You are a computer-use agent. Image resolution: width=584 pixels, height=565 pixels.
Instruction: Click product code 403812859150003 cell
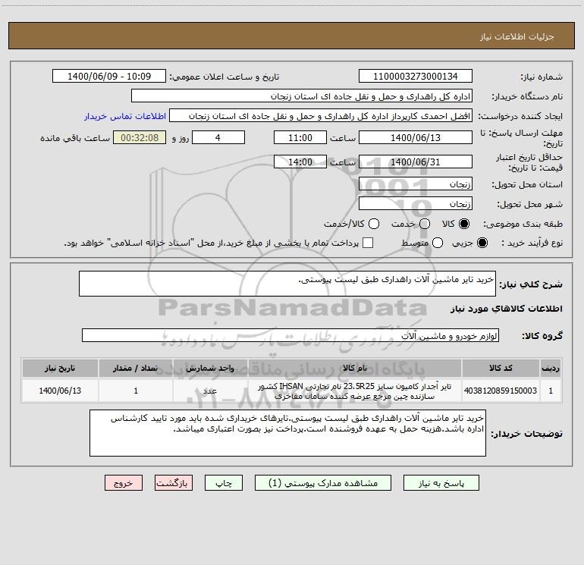point(501,391)
